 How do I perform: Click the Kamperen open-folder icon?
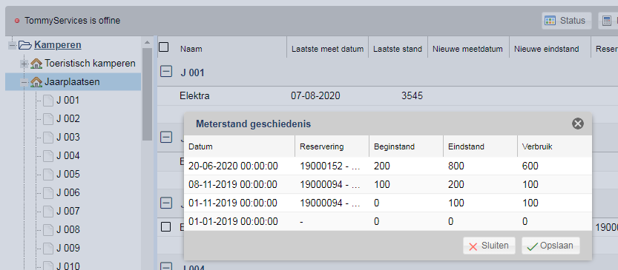pos(24,45)
